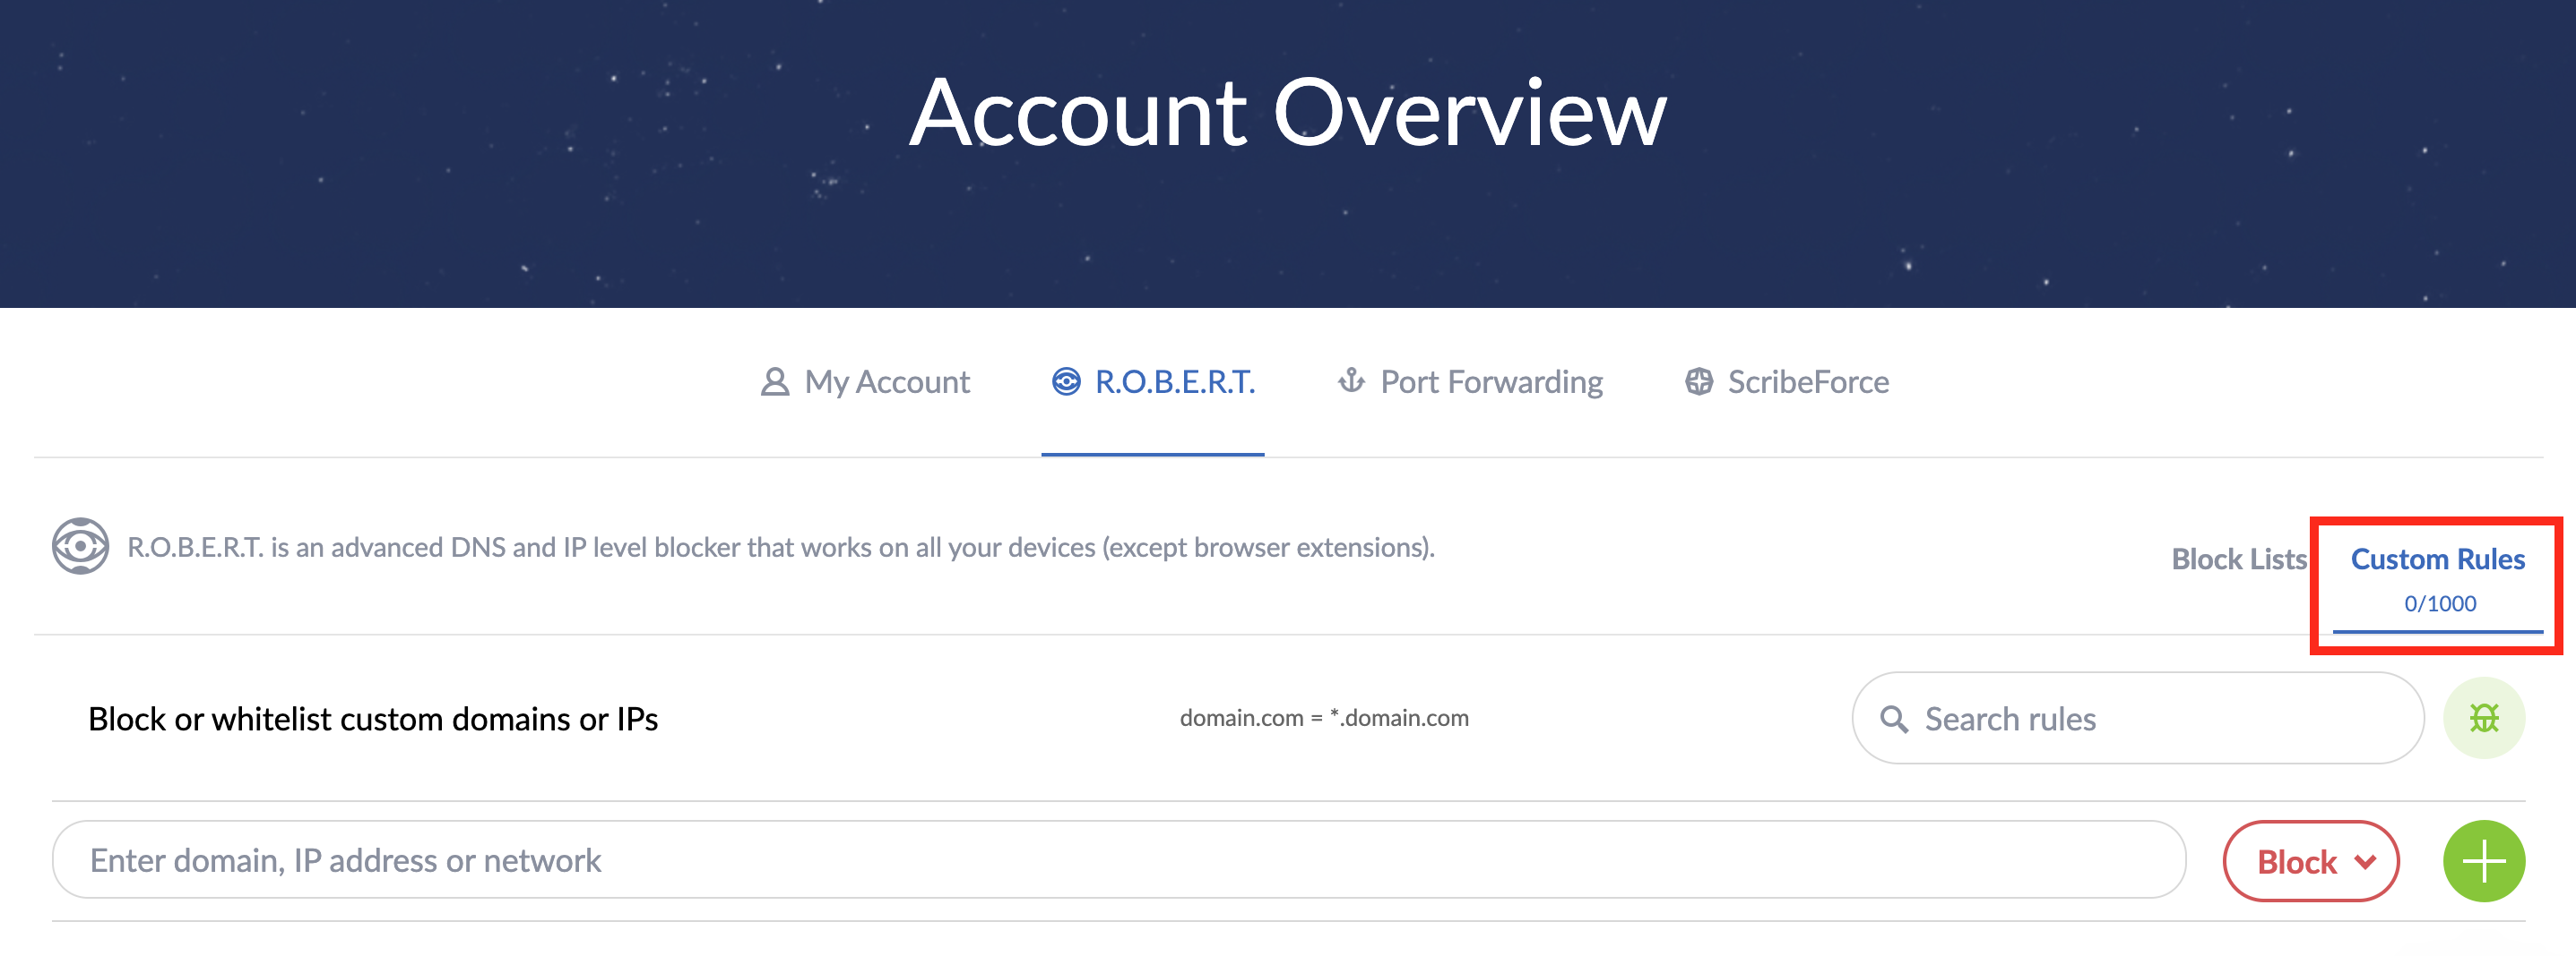The image size is (2576, 956).
Task: Click the green plus add-rule button
Action: [2482, 860]
